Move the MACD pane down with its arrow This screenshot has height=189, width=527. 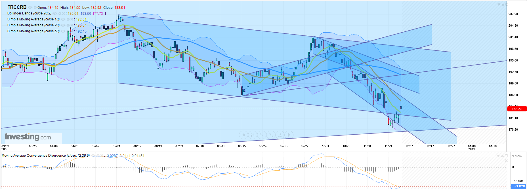tap(499, 156)
